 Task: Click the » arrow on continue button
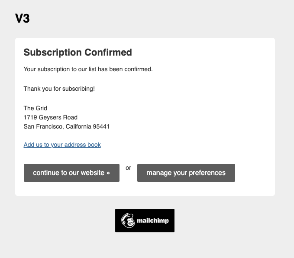tap(108, 173)
